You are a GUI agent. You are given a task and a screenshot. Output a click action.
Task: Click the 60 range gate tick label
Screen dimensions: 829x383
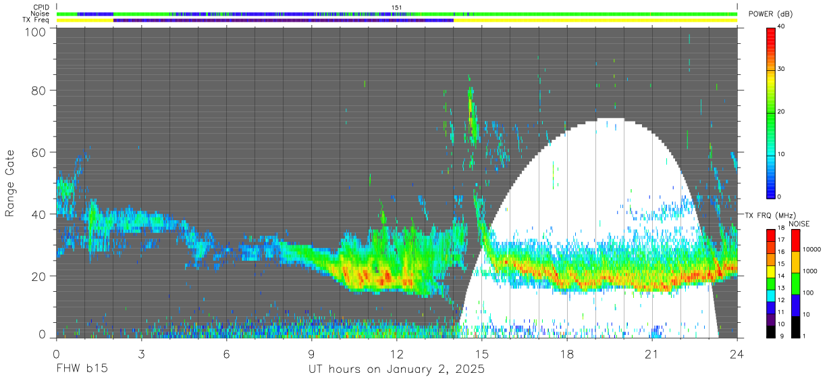38,152
